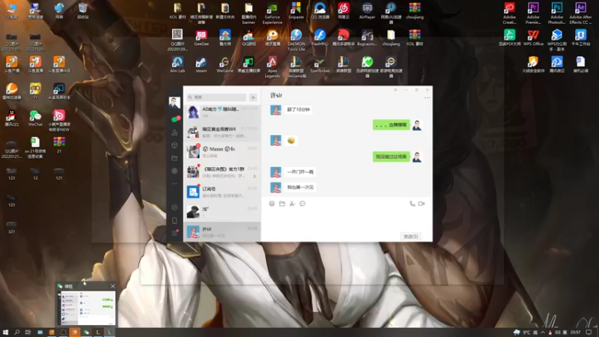
Task: Click the WeChat taskbar preview thumbnail
Action: coord(86,308)
